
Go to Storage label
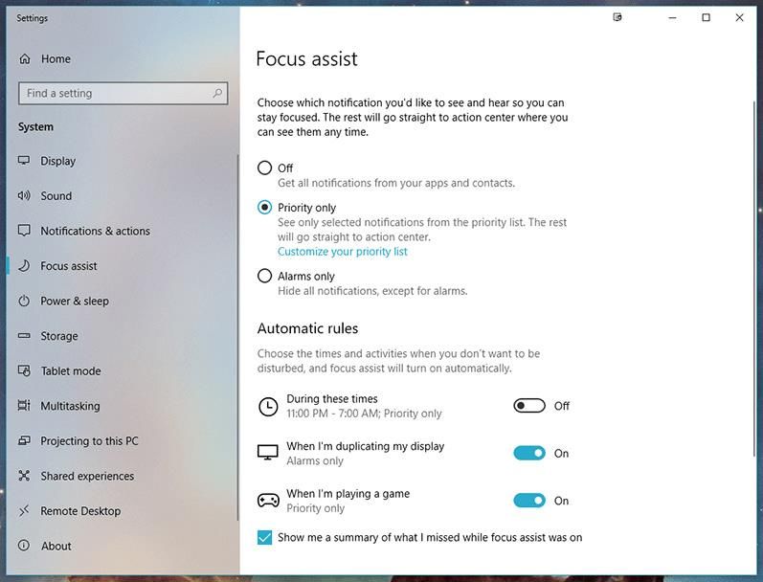coord(59,336)
